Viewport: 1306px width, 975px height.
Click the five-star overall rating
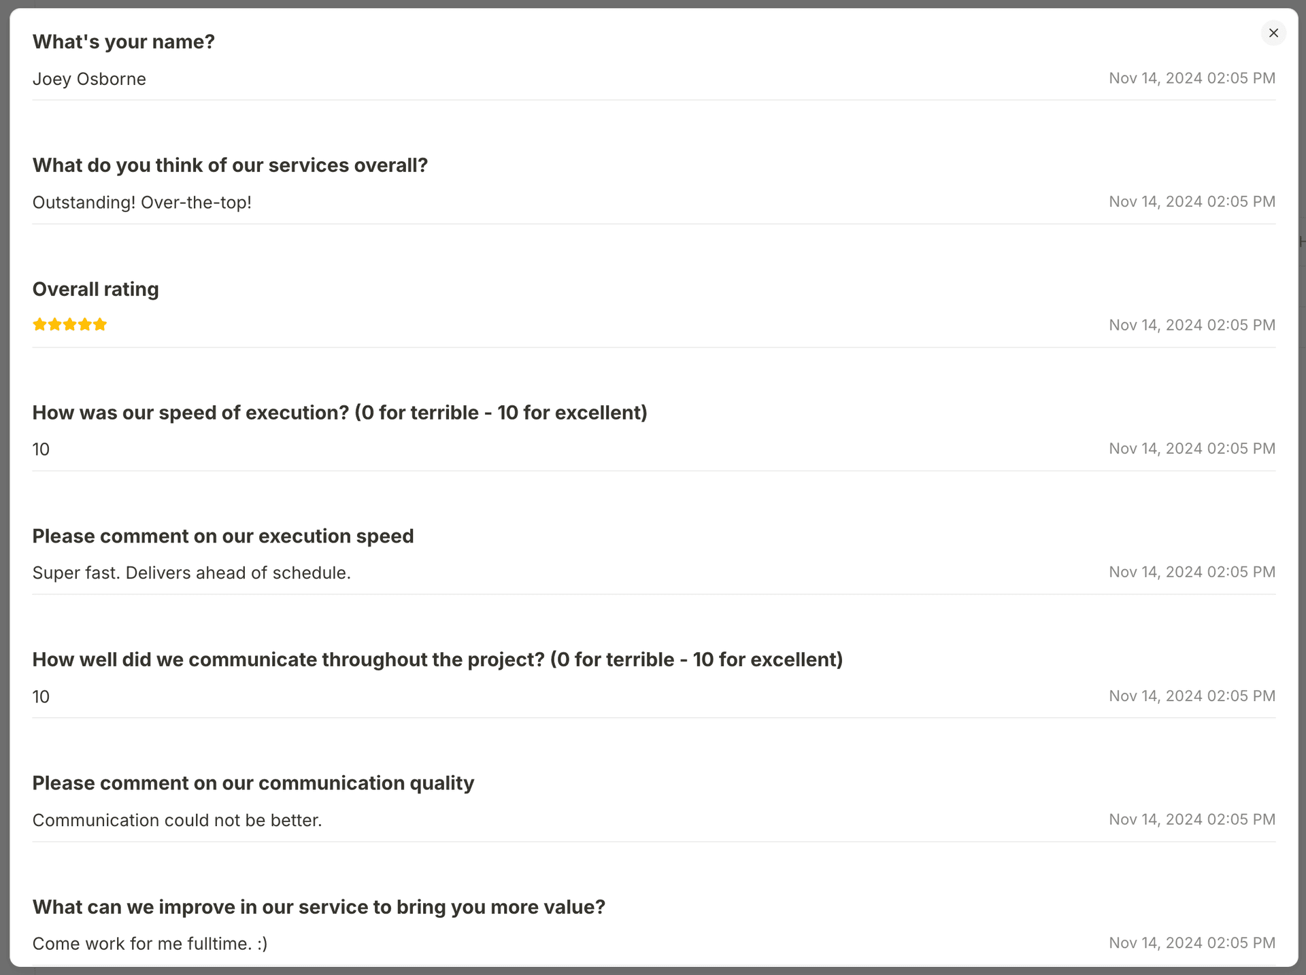click(x=70, y=324)
